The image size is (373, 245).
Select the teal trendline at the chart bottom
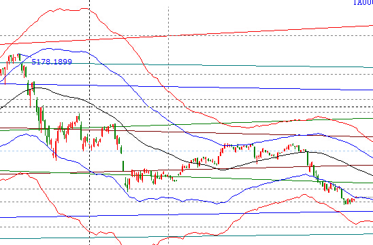[186, 236]
